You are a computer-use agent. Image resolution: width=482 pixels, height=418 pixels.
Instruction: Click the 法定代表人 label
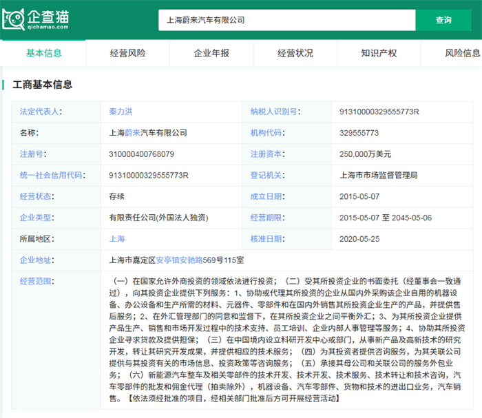point(41,112)
